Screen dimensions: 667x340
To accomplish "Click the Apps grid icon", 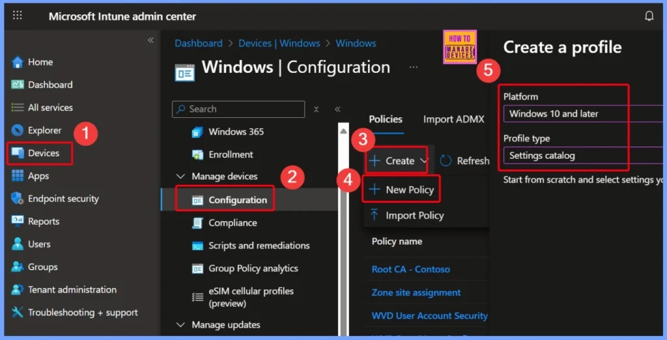I will (x=18, y=176).
